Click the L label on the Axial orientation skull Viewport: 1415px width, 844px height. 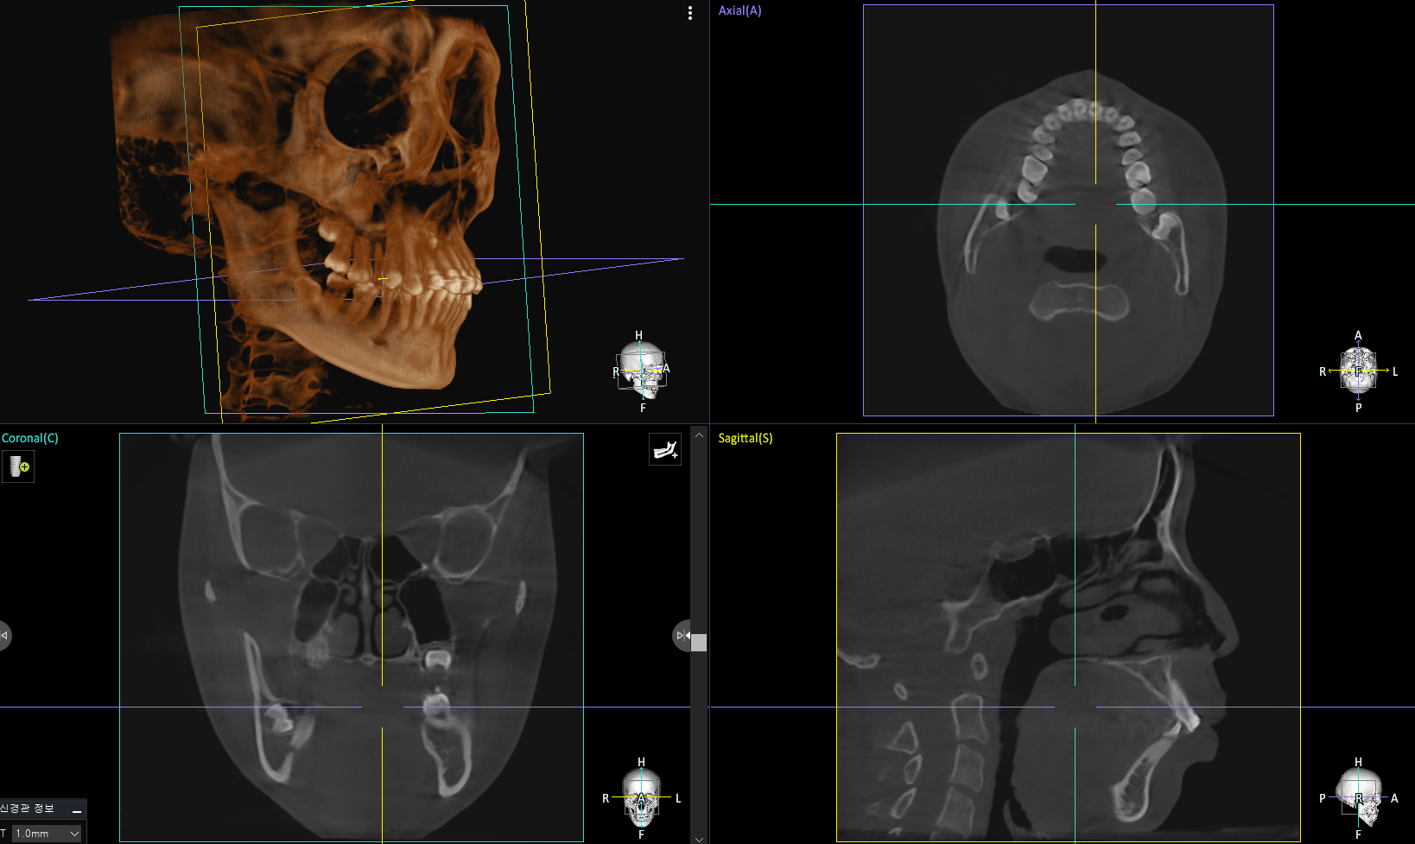click(x=1395, y=371)
